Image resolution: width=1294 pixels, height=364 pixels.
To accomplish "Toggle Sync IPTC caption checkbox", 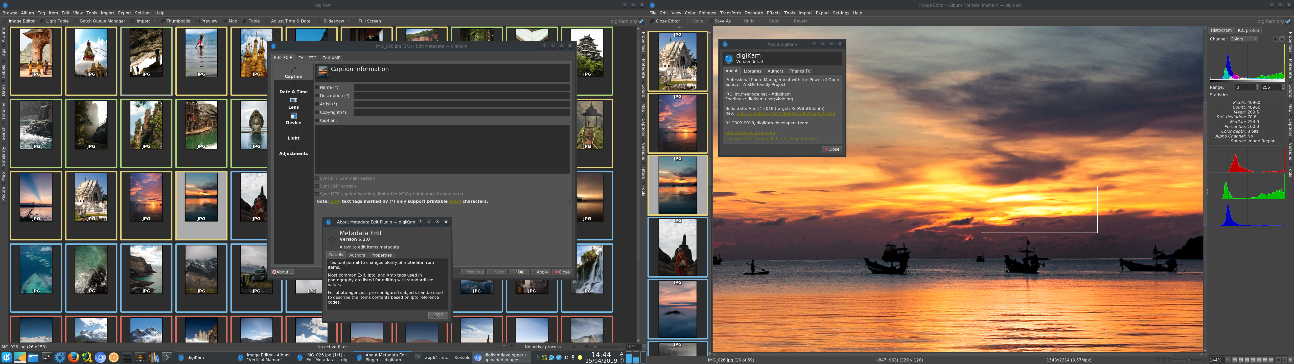I will pos(317,194).
